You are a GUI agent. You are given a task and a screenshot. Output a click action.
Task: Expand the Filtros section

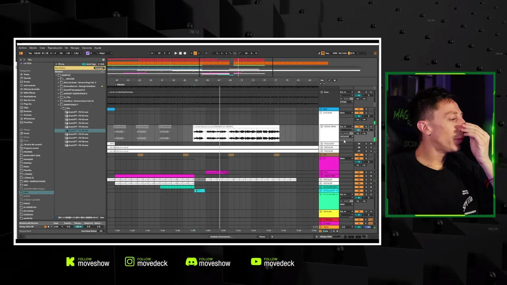click(x=60, y=64)
